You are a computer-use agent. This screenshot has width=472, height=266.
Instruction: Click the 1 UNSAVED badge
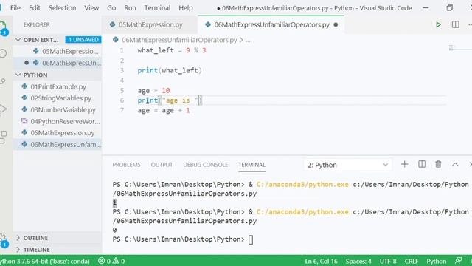pyautogui.click(x=83, y=39)
